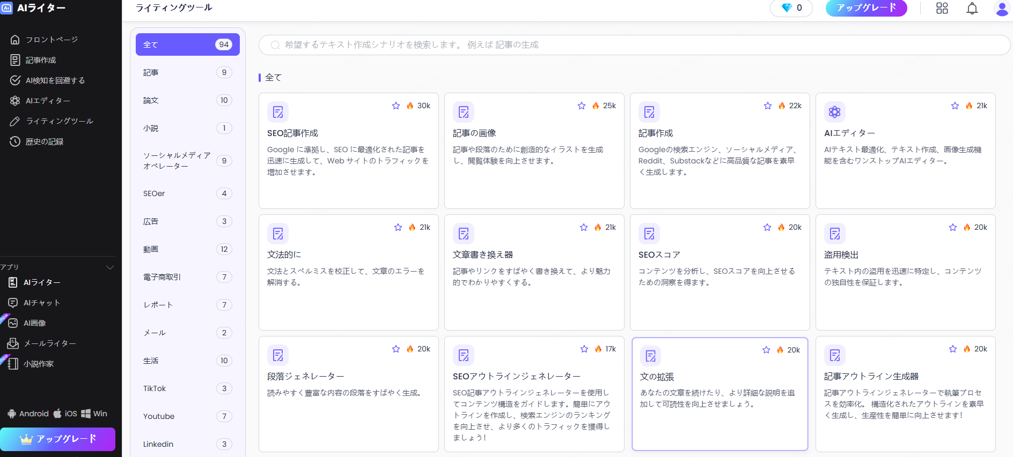This screenshot has width=1013, height=457.
Task: Click the Win download link
Action: point(94,414)
